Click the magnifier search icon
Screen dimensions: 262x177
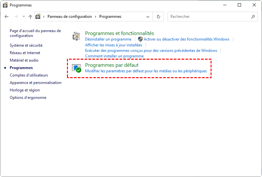pyautogui.click(x=253, y=17)
